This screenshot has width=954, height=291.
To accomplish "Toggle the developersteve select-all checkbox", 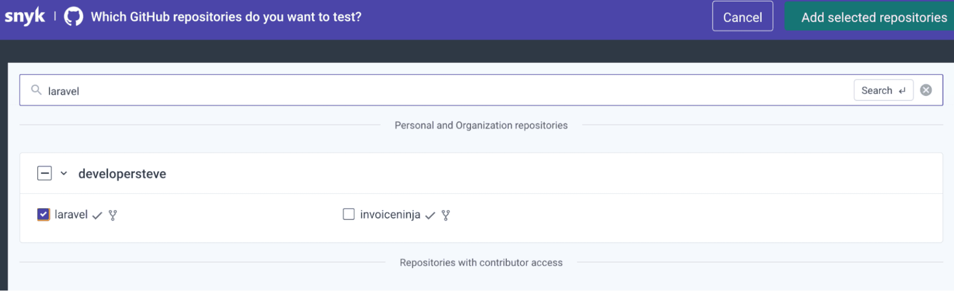I will (45, 174).
